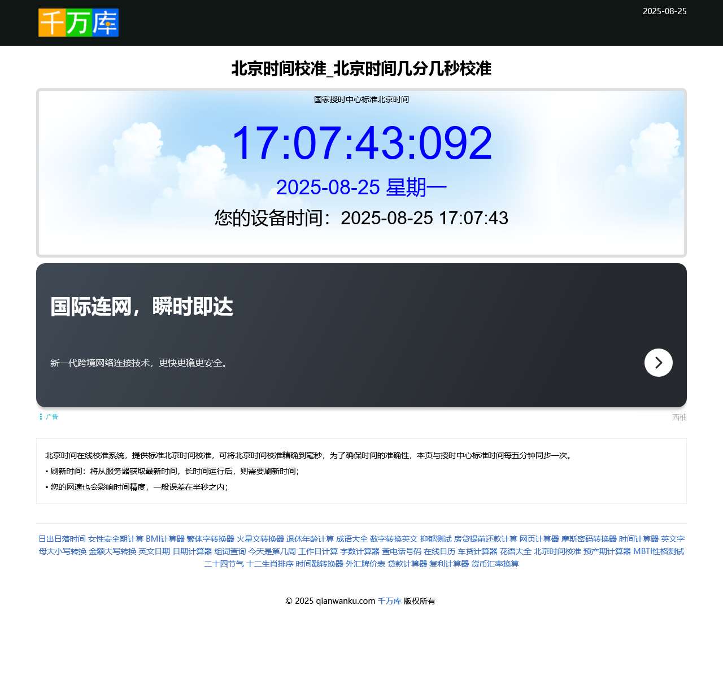Select the 退休年龄计算 link
Image resolution: width=723 pixels, height=675 pixels.
point(310,539)
